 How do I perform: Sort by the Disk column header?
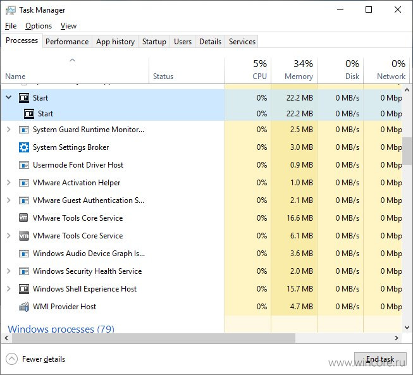coord(340,71)
